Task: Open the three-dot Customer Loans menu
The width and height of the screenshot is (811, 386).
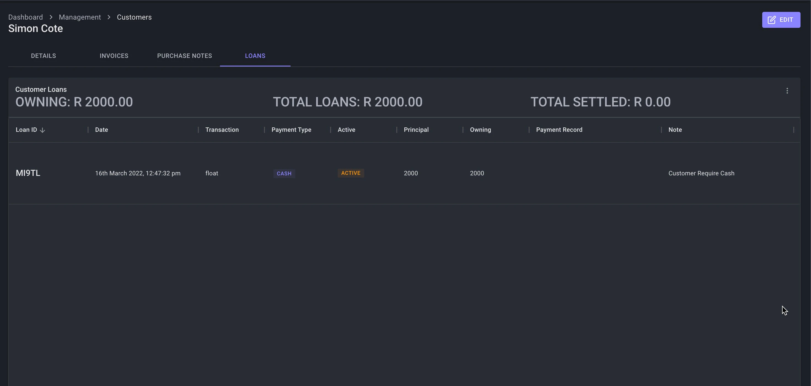Action: [787, 91]
